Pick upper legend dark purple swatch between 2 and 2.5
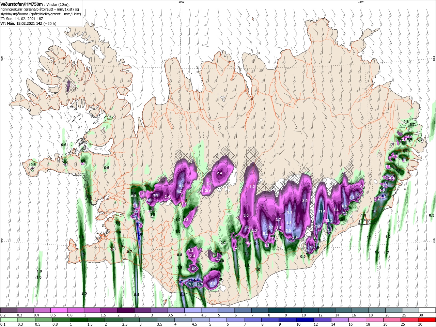The image size is (436, 327). [126, 310]
